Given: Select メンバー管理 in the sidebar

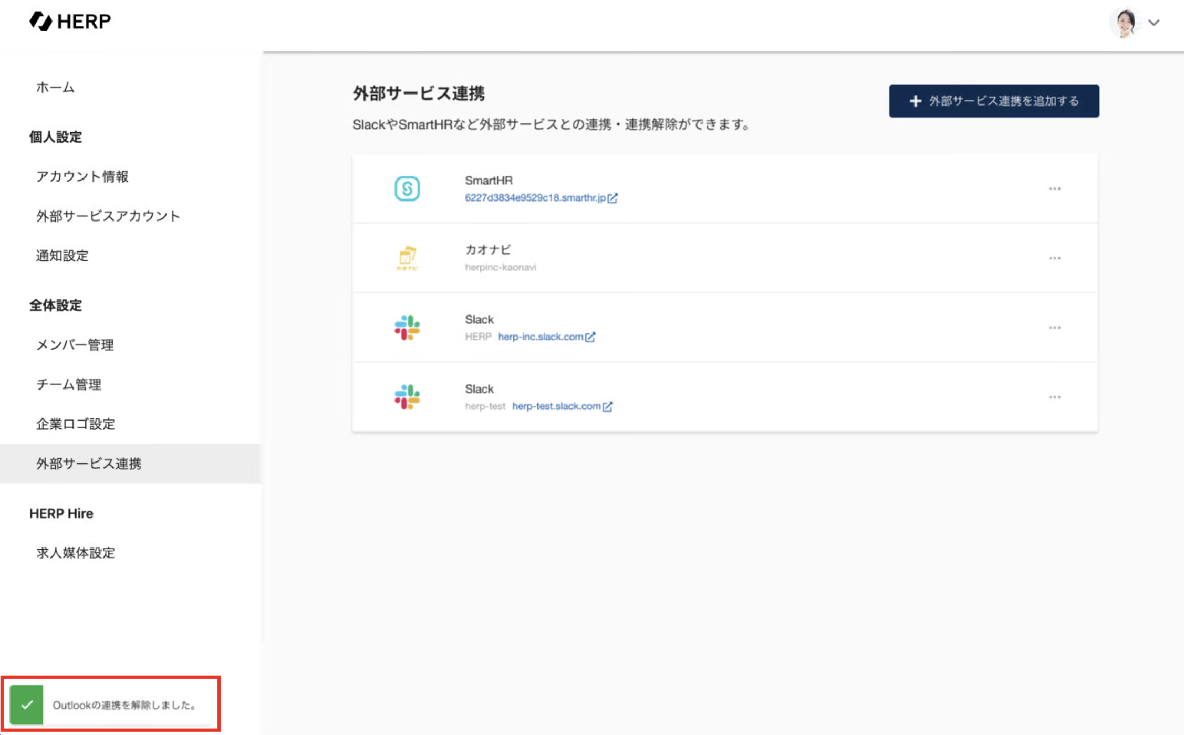Looking at the screenshot, I should pyautogui.click(x=75, y=344).
